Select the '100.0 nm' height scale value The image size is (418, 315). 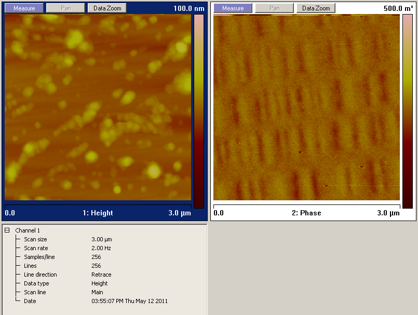[188, 8]
